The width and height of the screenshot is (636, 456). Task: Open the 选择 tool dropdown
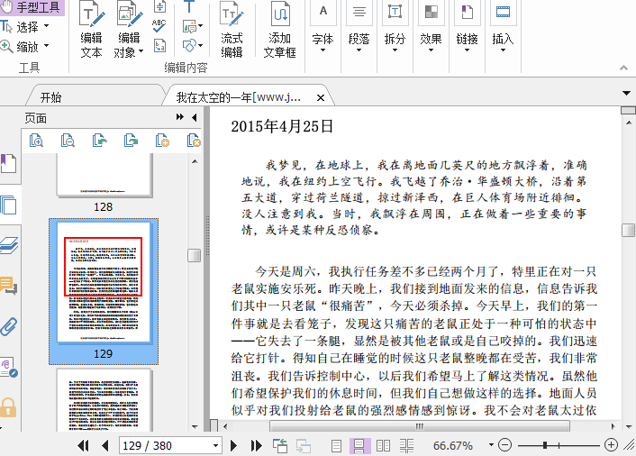(46, 26)
